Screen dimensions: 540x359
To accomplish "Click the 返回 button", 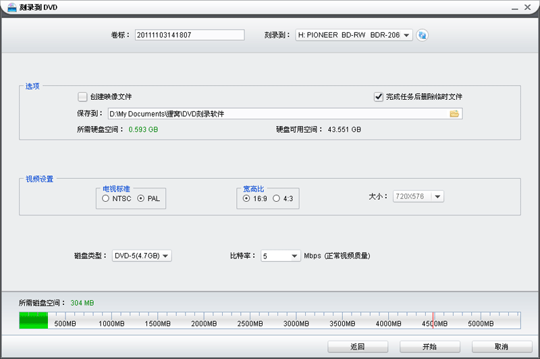I will tap(358, 347).
